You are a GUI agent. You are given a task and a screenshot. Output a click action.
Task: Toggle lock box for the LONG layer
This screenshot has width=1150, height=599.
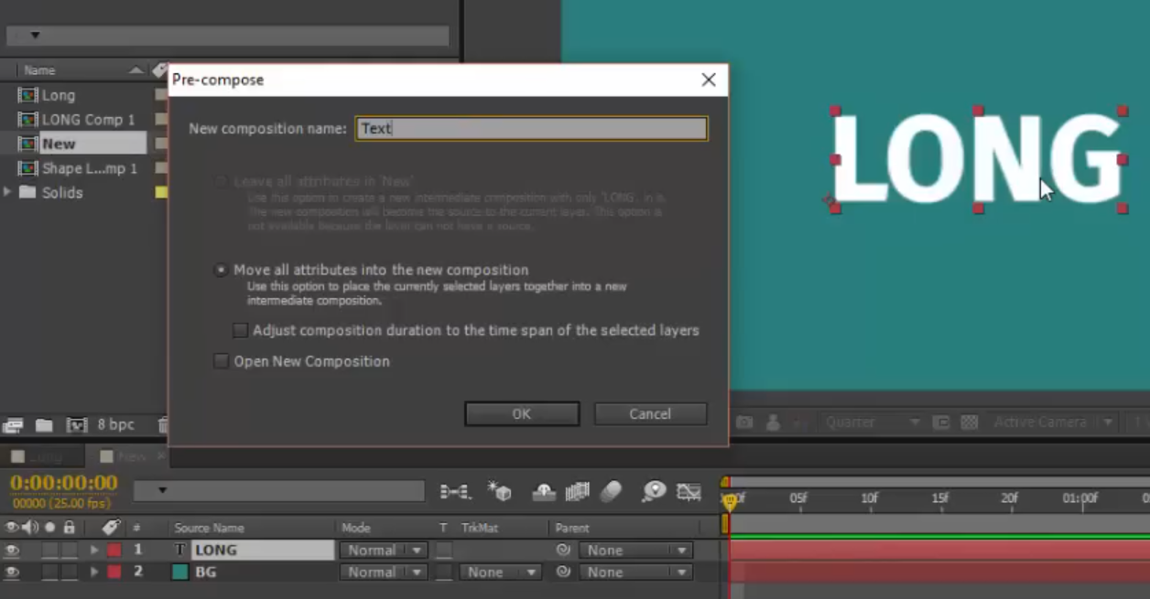click(69, 551)
